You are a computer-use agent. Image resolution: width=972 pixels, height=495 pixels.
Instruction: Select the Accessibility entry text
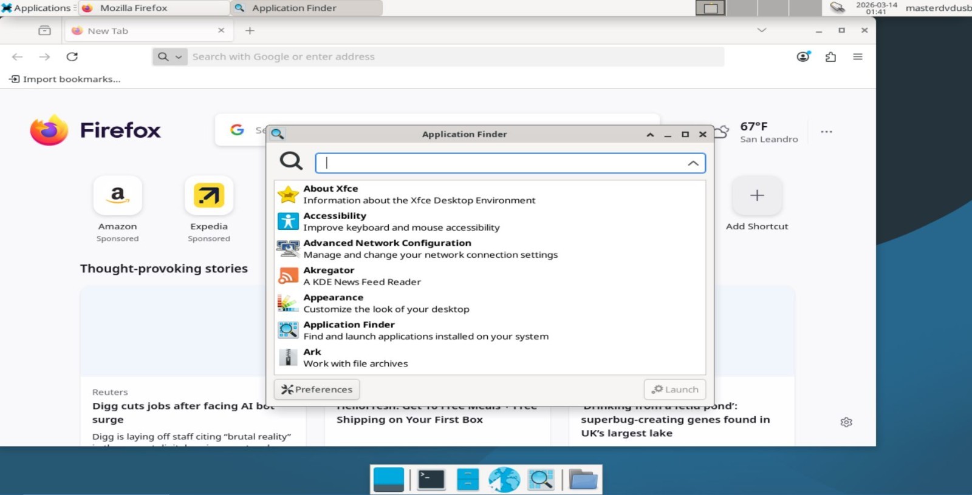(x=335, y=216)
